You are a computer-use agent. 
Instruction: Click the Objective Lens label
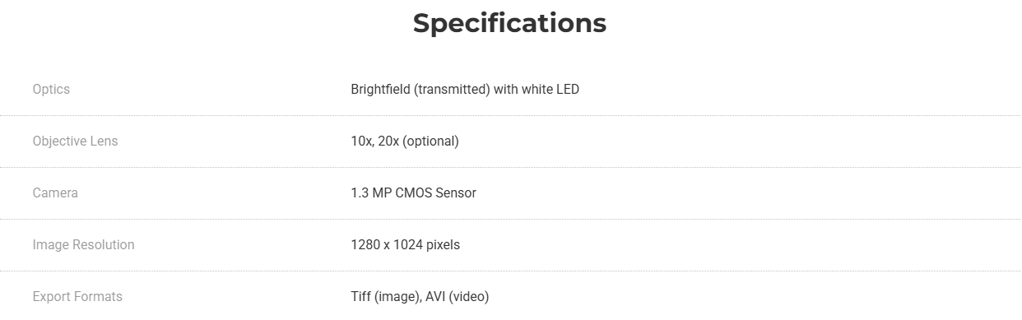click(x=75, y=141)
